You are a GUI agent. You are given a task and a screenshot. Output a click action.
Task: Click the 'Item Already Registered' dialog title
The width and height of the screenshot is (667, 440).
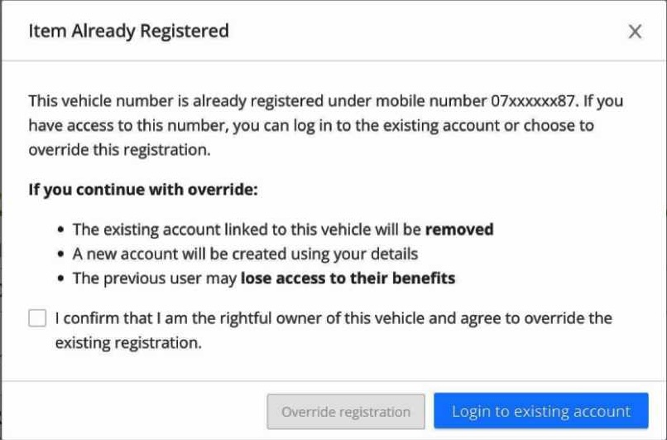click(x=128, y=31)
